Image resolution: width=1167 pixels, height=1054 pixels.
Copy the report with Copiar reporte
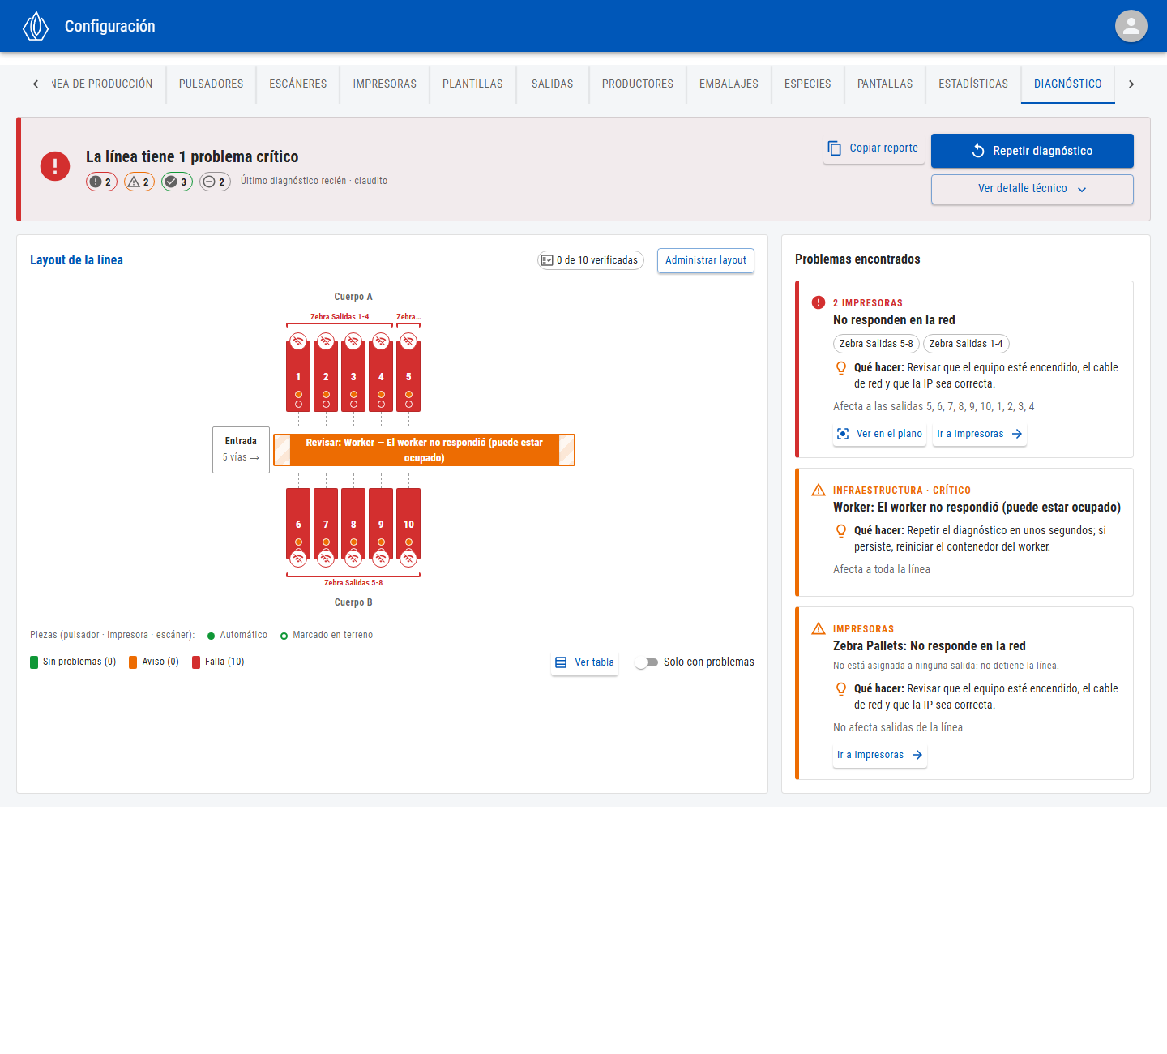[x=874, y=148]
